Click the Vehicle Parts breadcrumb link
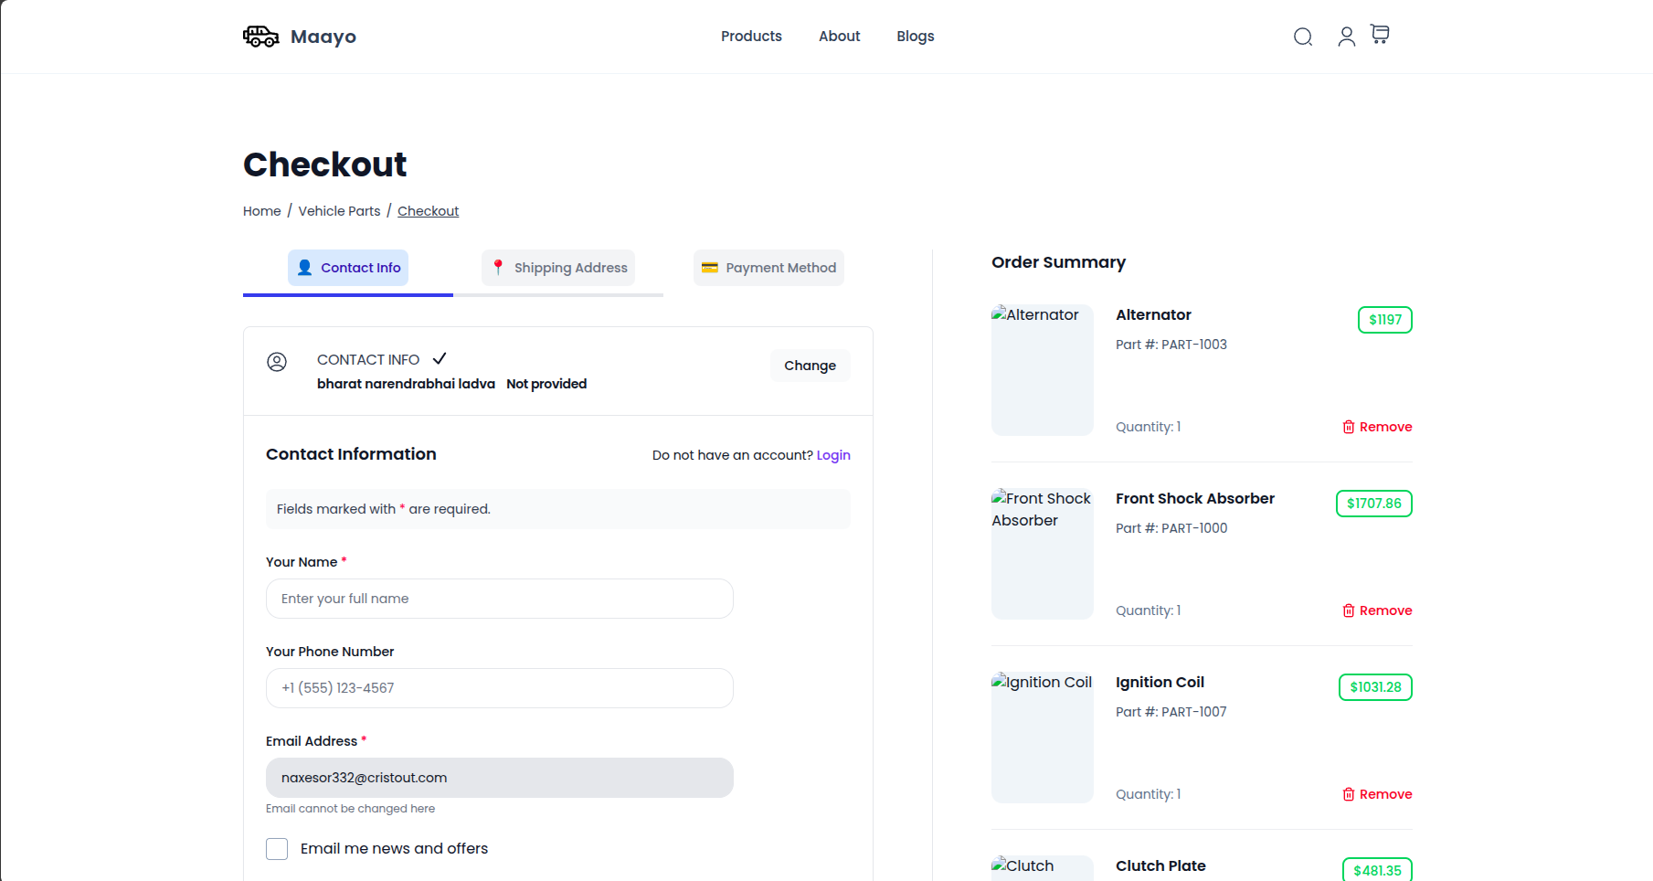1653x881 pixels. pos(339,211)
